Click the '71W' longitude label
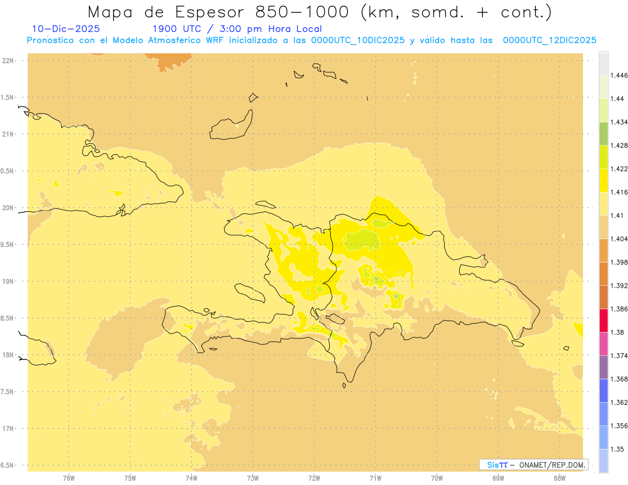 pos(376,478)
